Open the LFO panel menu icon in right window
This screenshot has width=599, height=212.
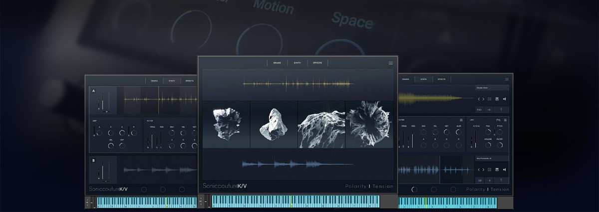click(x=505, y=120)
